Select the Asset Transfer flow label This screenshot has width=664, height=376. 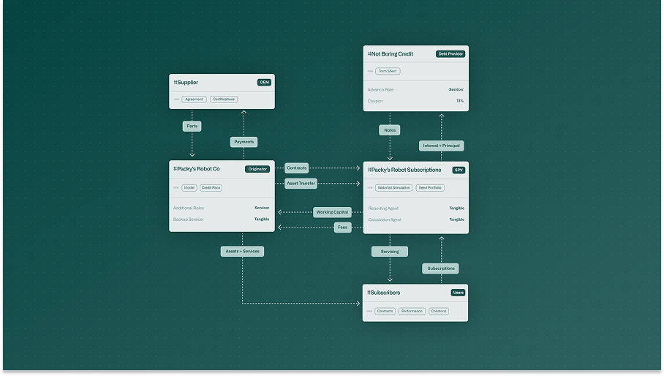click(x=301, y=184)
